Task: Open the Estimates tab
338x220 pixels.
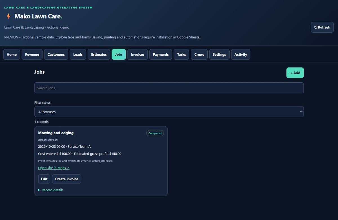Action: [x=99, y=55]
